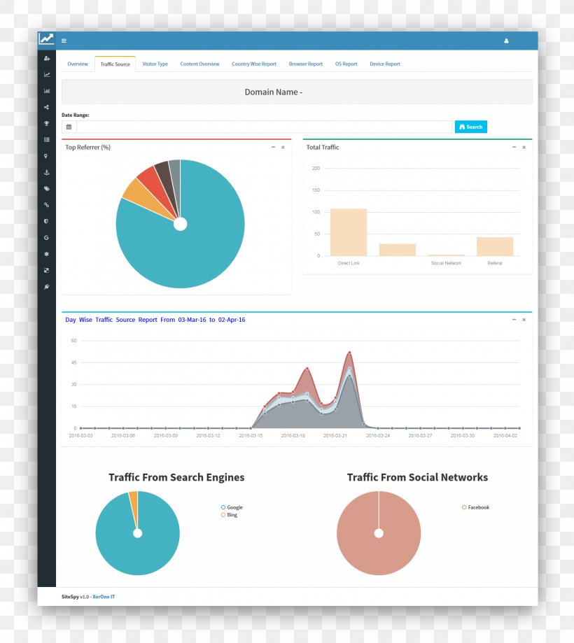The width and height of the screenshot is (574, 643).
Task: Click the Date Range input field
Action: click(x=264, y=127)
